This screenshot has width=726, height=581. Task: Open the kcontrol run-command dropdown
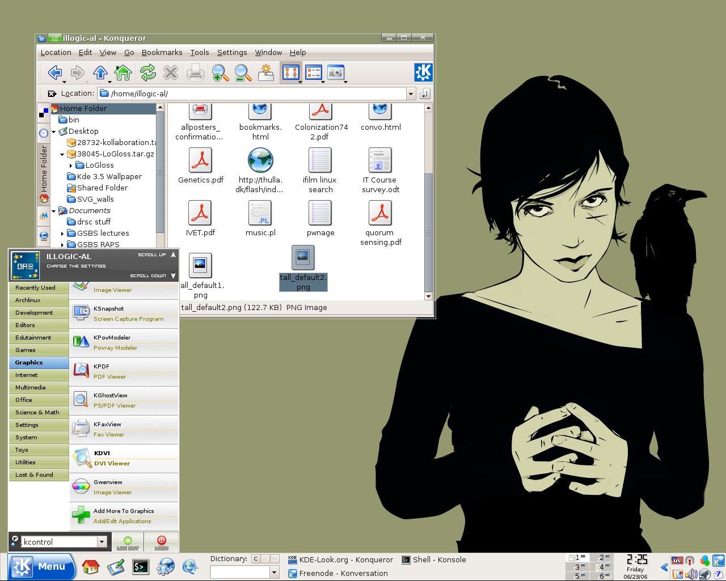click(102, 542)
